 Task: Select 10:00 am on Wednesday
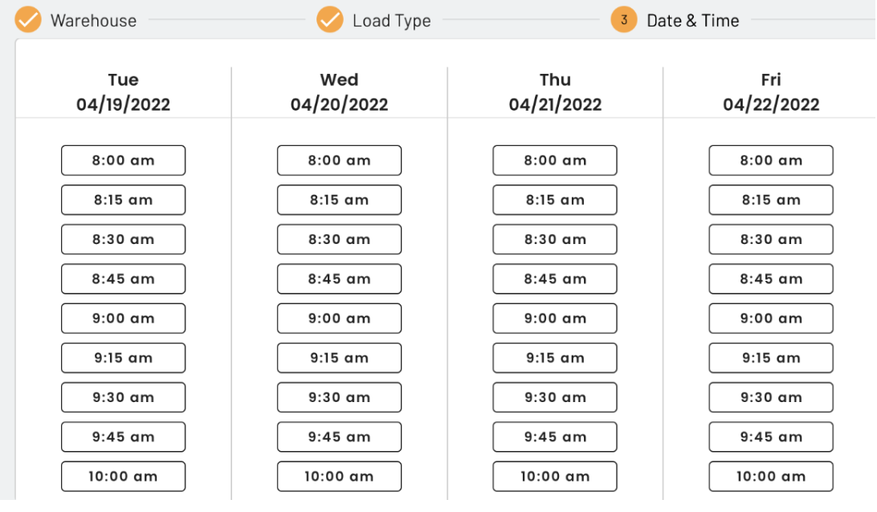339,476
